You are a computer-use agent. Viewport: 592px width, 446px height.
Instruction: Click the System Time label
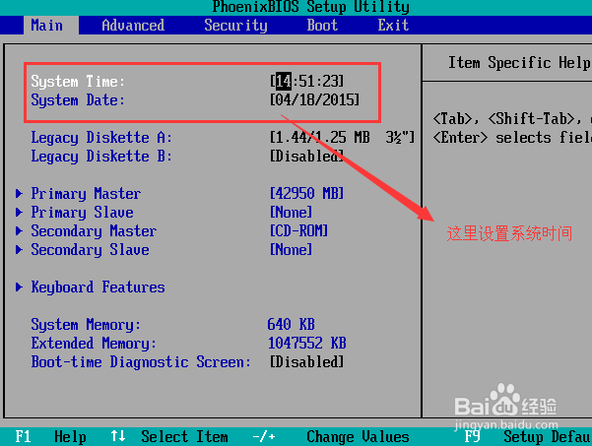(x=78, y=81)
